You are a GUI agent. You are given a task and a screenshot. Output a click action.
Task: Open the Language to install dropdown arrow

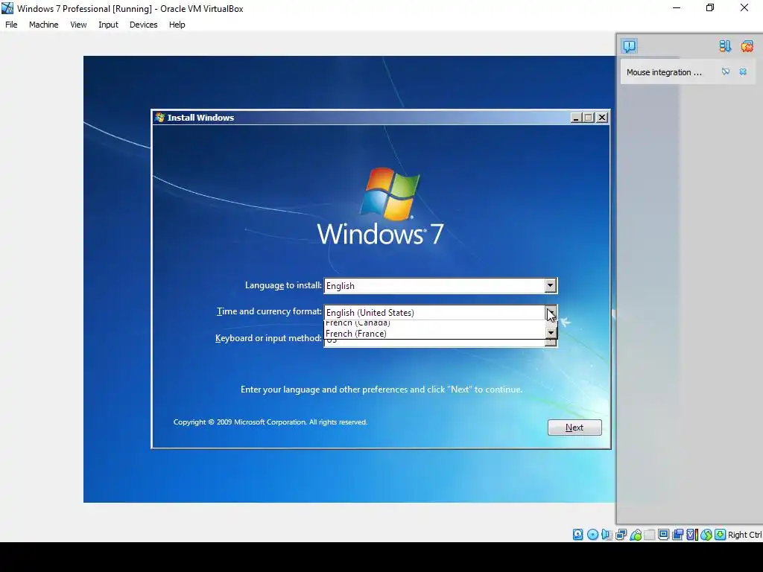[550, 285]
